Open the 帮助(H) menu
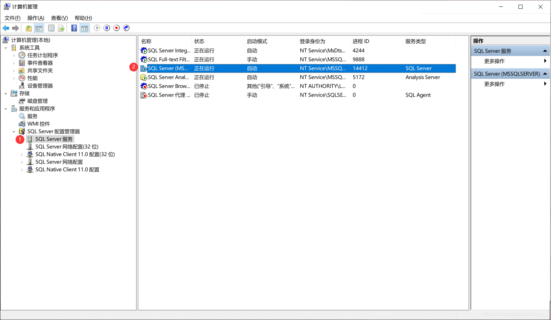551x320 pixels. tap(83, 18)
